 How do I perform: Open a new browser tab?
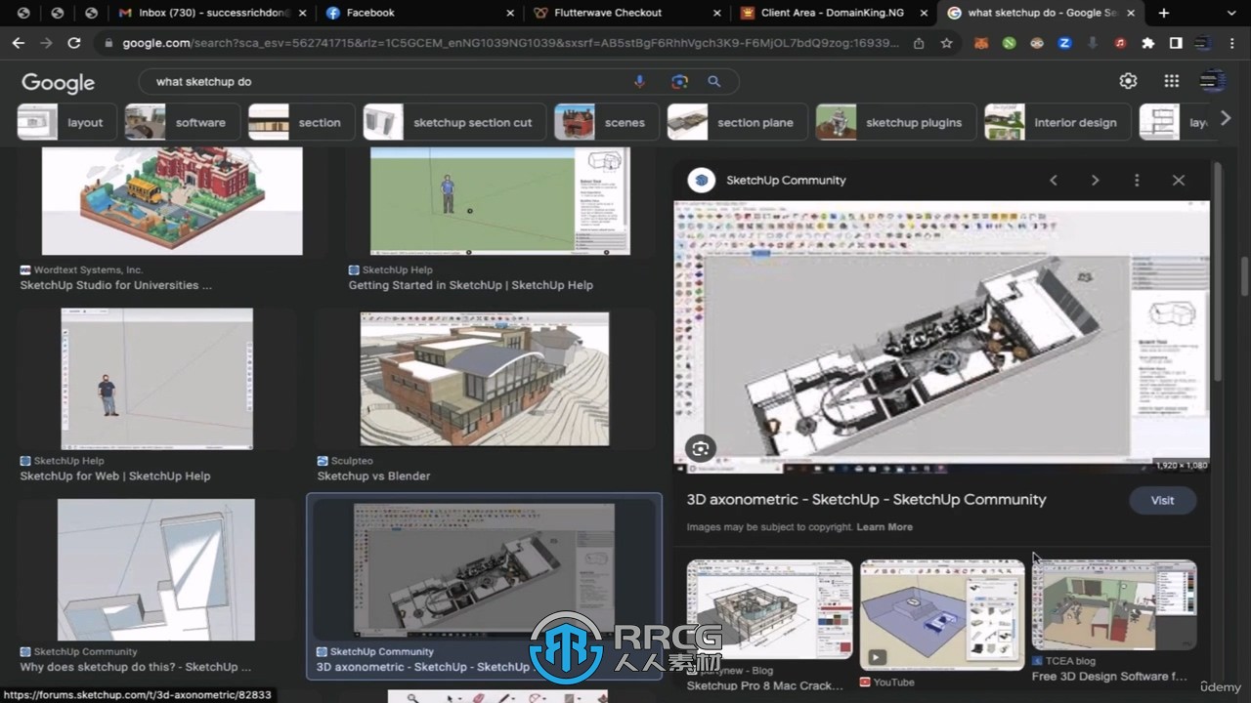(x=1163, y=13)
